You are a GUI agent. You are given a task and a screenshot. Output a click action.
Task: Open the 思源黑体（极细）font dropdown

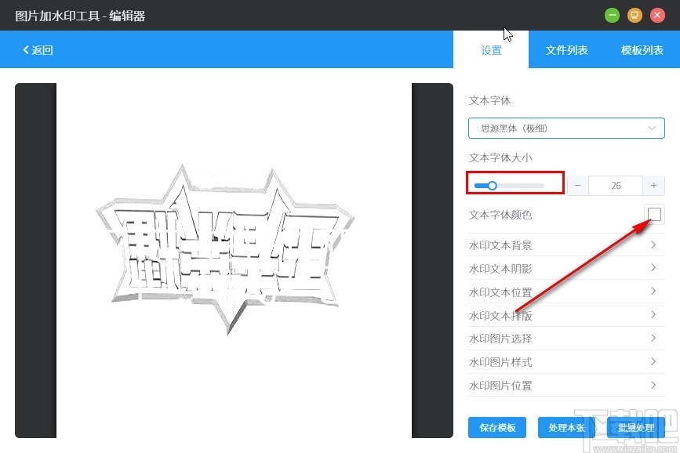(x=566, y=128)
